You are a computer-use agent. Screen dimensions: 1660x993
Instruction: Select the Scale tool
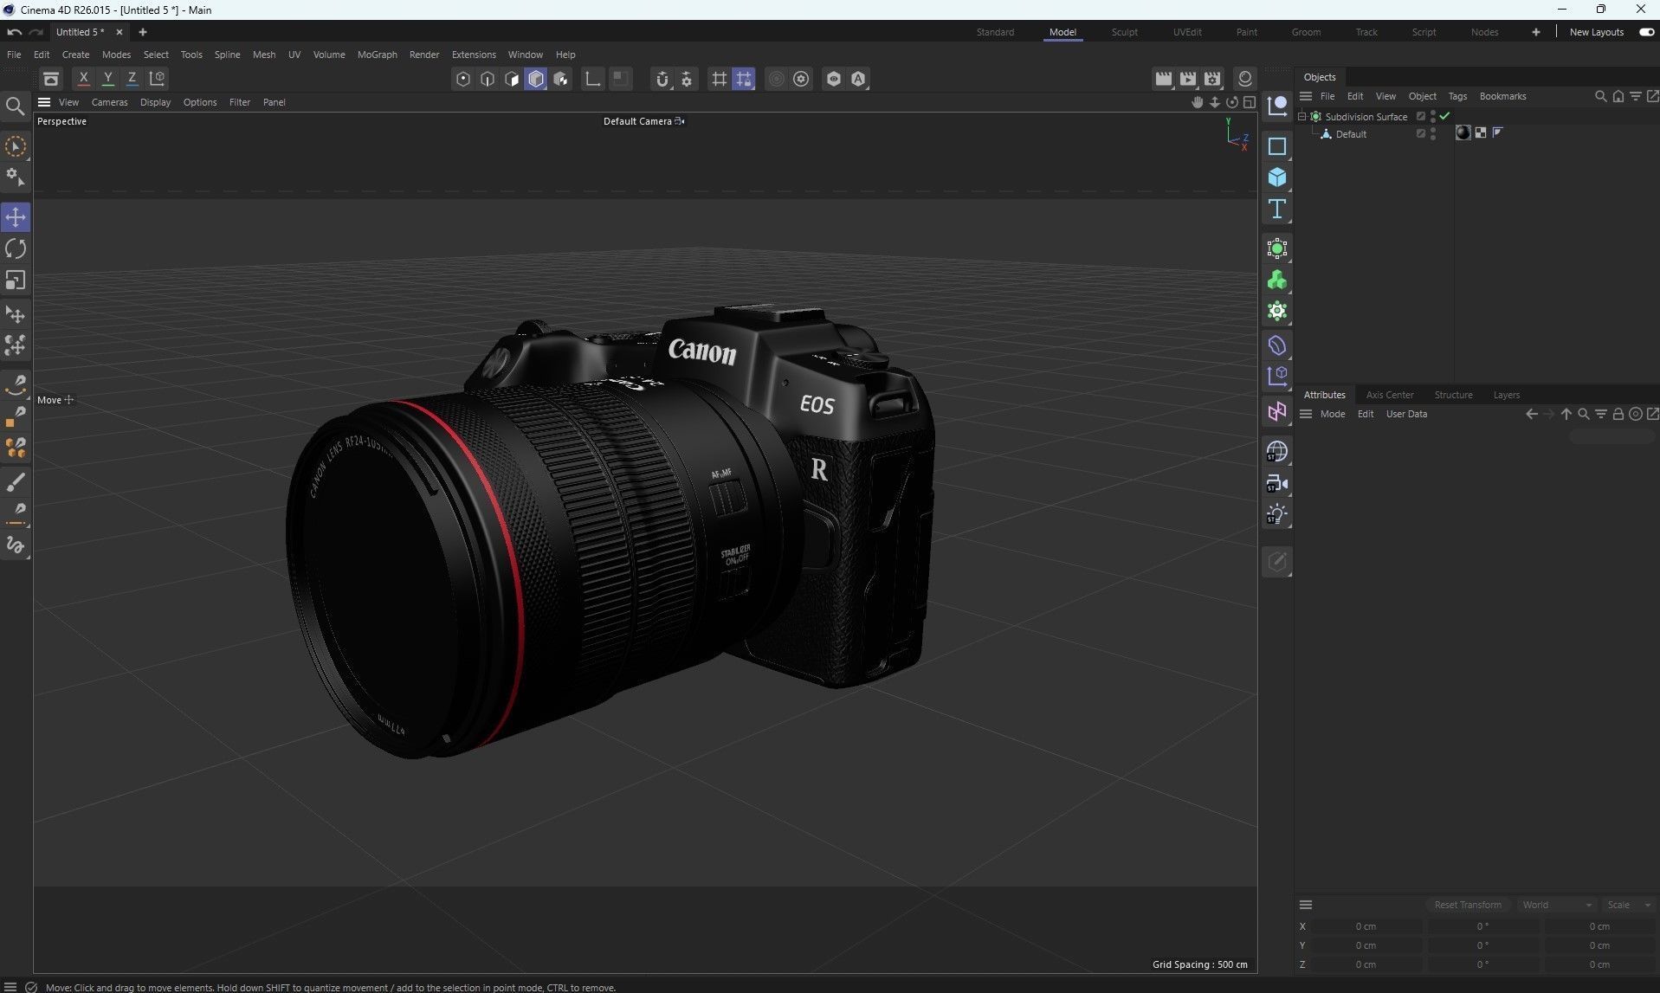(16, 280)
